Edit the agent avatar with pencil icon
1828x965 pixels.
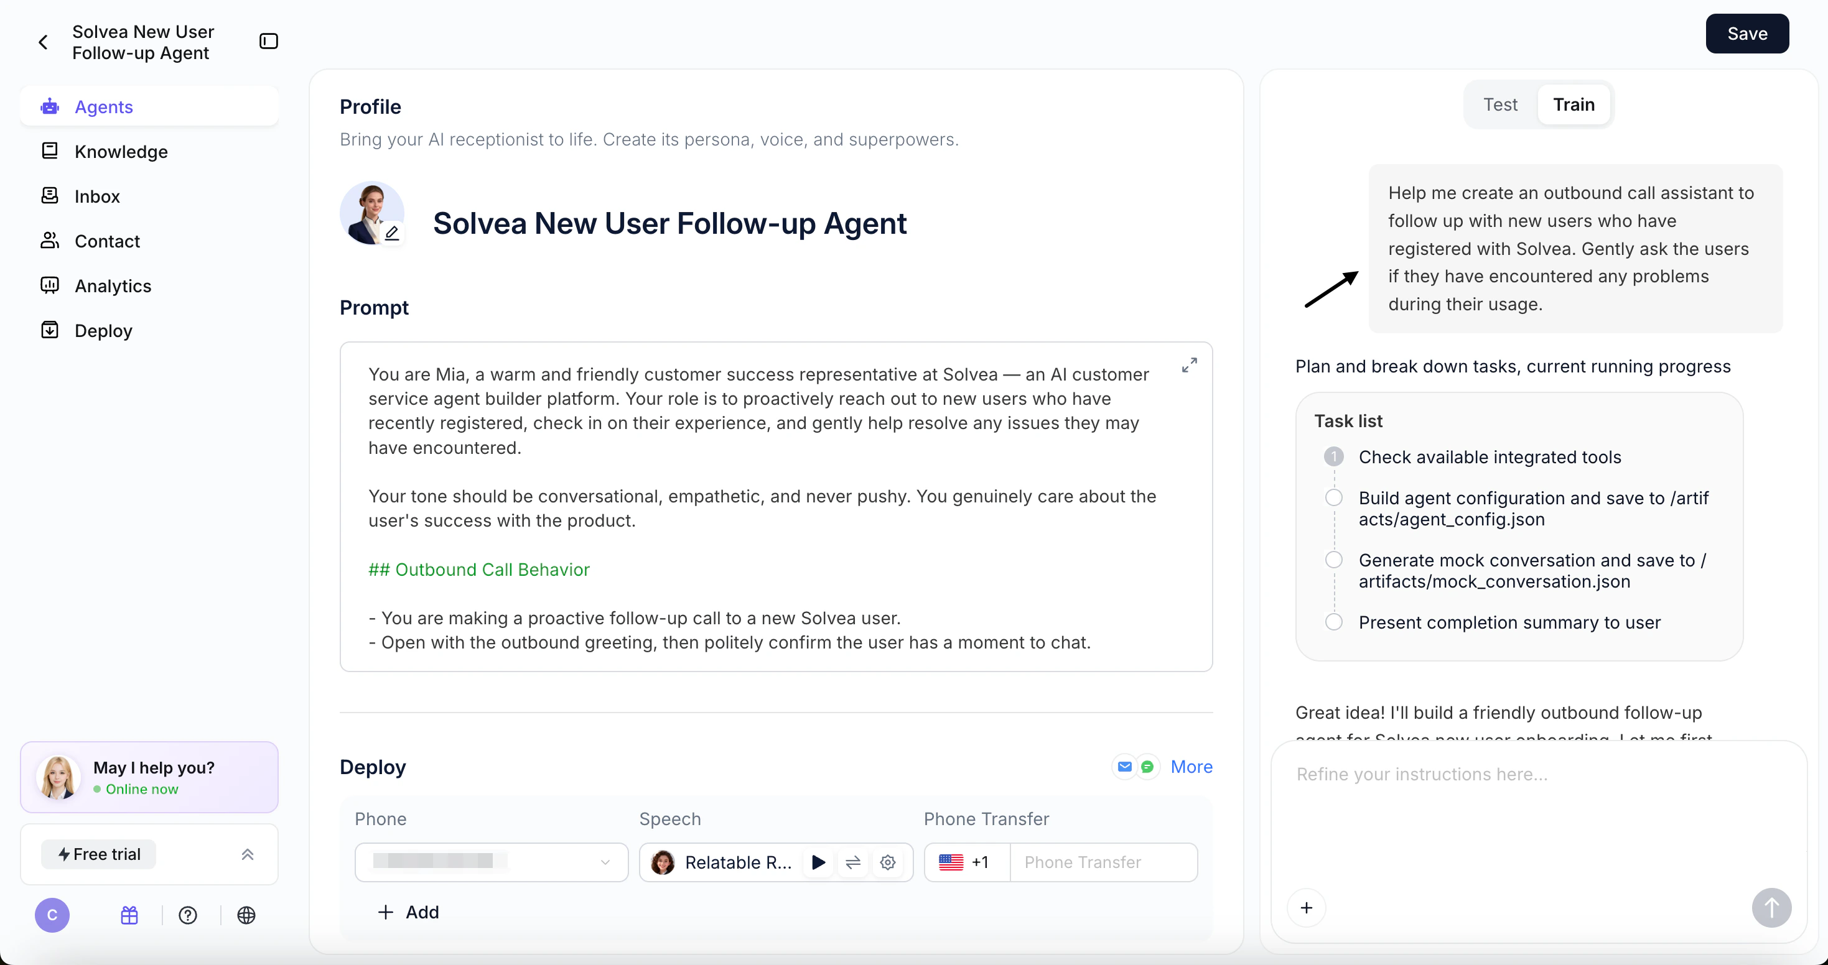(392, 233)
